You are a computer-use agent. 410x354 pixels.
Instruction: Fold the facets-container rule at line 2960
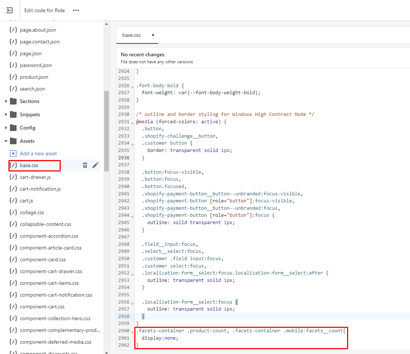[132, 332]
